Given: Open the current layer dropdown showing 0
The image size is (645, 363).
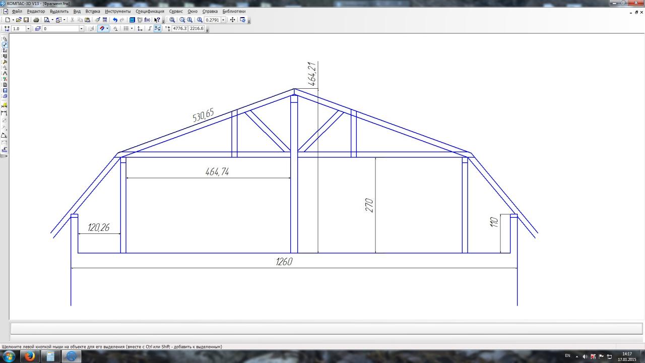Looking at the screenshot, I should [x=81, y=29].
